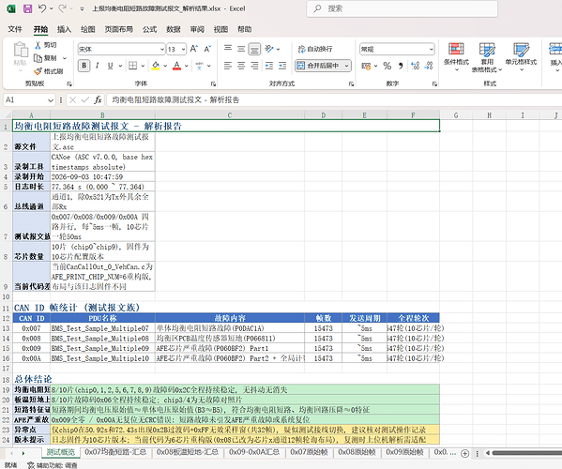The width and height of the screenshot is (562, 469).
Task: Align text to vertical middle
Action: coord(241,49)
